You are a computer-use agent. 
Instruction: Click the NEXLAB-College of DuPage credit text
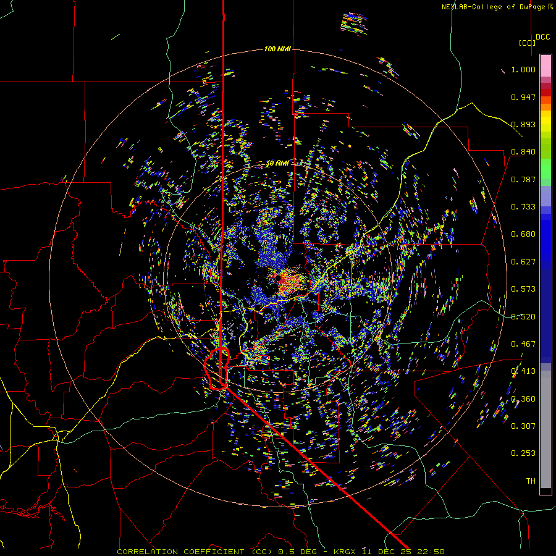pos(494,7)
